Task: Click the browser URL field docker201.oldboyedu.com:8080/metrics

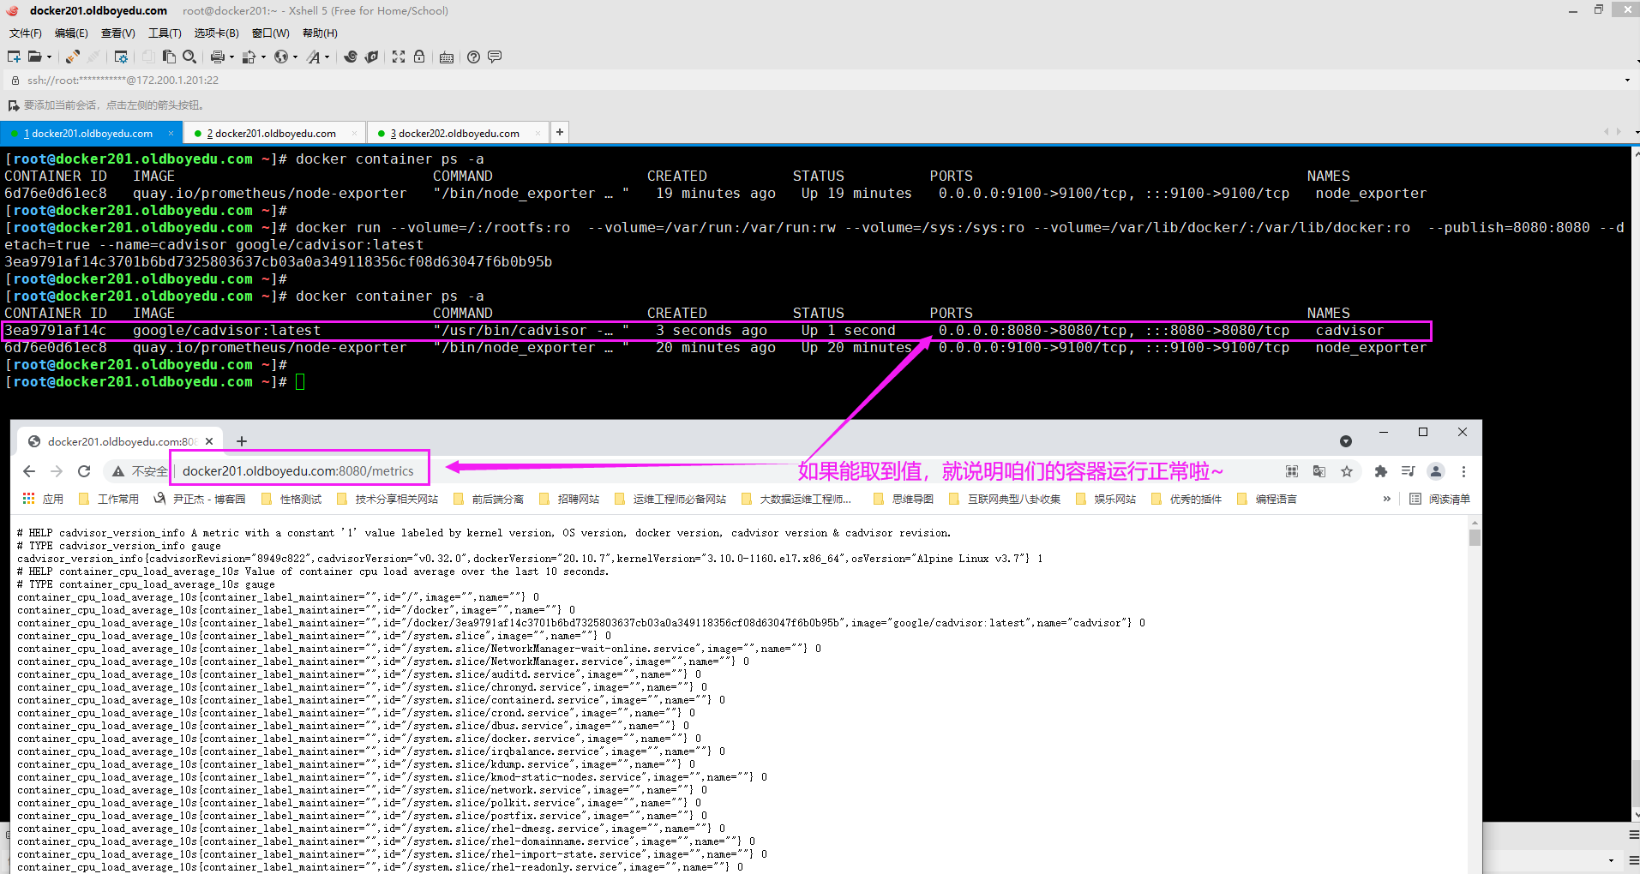Action: coord(298,471)
